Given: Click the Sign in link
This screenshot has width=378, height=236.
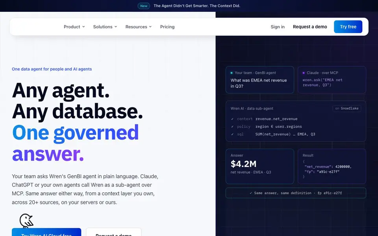Looking at the screenshot, I should click(278, 27).
